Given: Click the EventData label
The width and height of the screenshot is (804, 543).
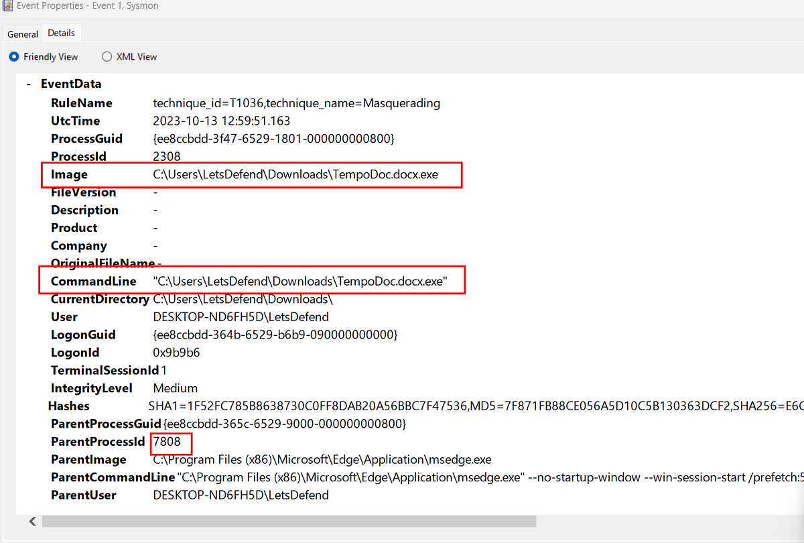Looking at the screenshot, I should tap(71, 83).
